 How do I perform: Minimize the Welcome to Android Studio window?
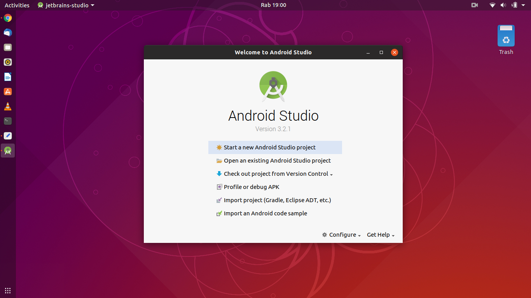368,52
